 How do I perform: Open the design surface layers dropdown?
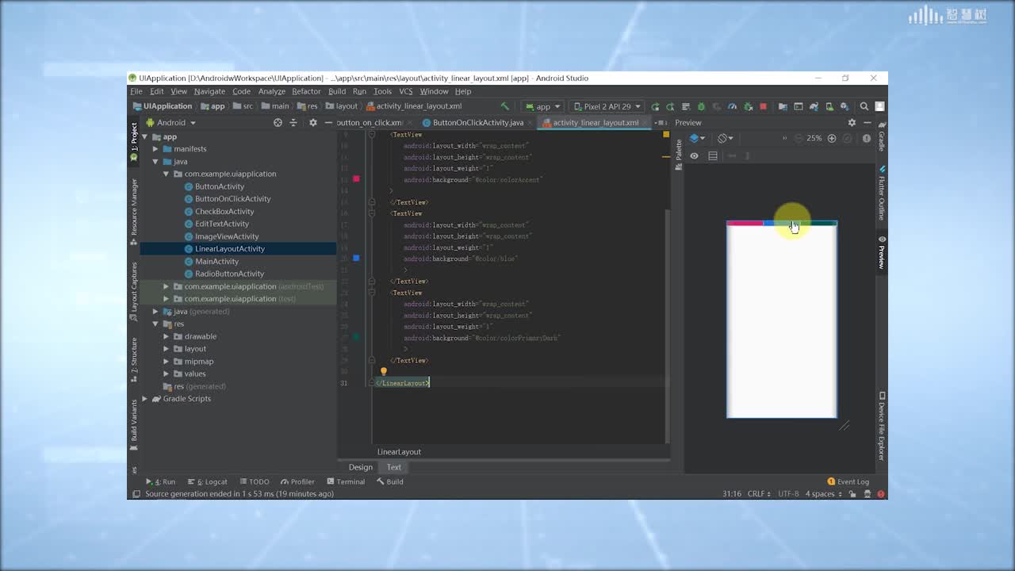697,138
